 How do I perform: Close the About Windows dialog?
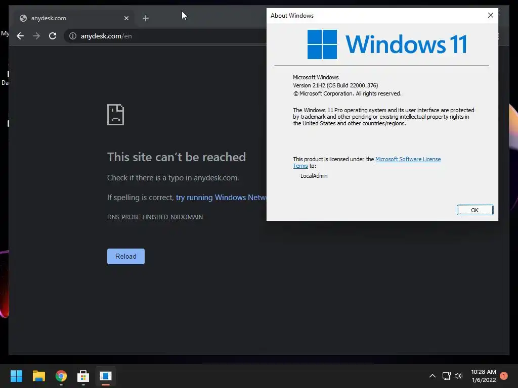491,16
